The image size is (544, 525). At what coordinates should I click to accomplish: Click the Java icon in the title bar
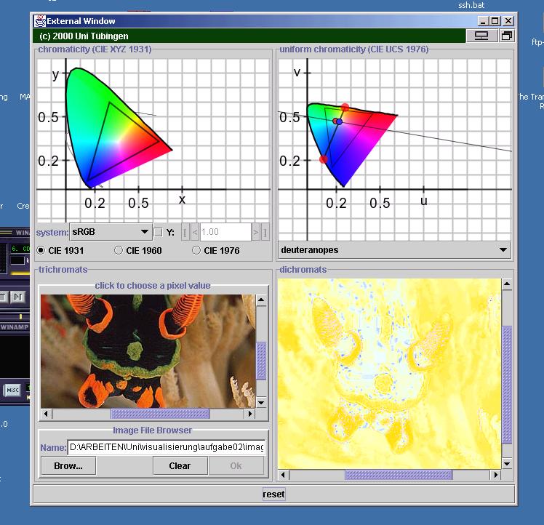click(x=41, y=21)
